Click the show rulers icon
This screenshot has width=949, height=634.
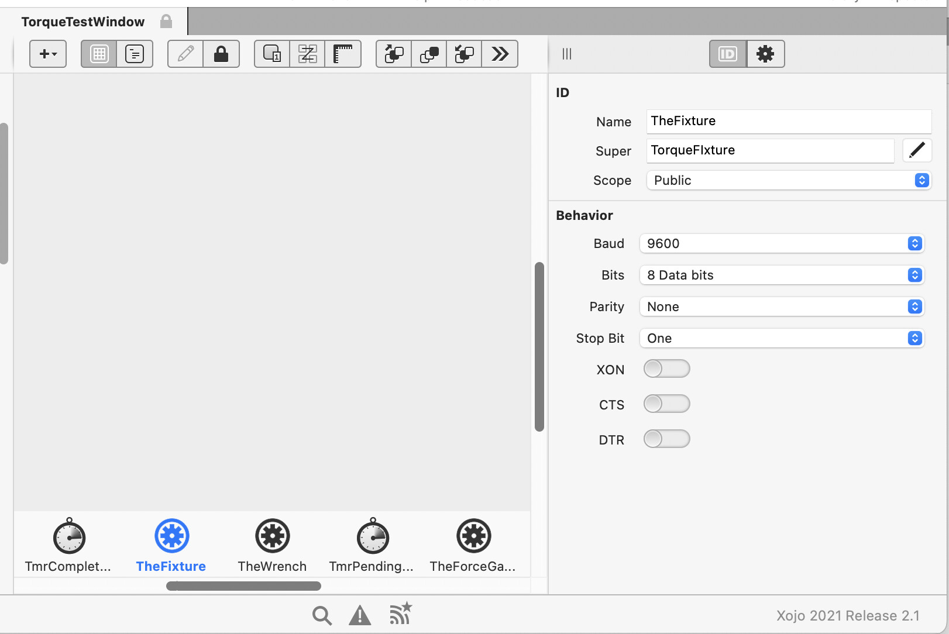[343, 54]
